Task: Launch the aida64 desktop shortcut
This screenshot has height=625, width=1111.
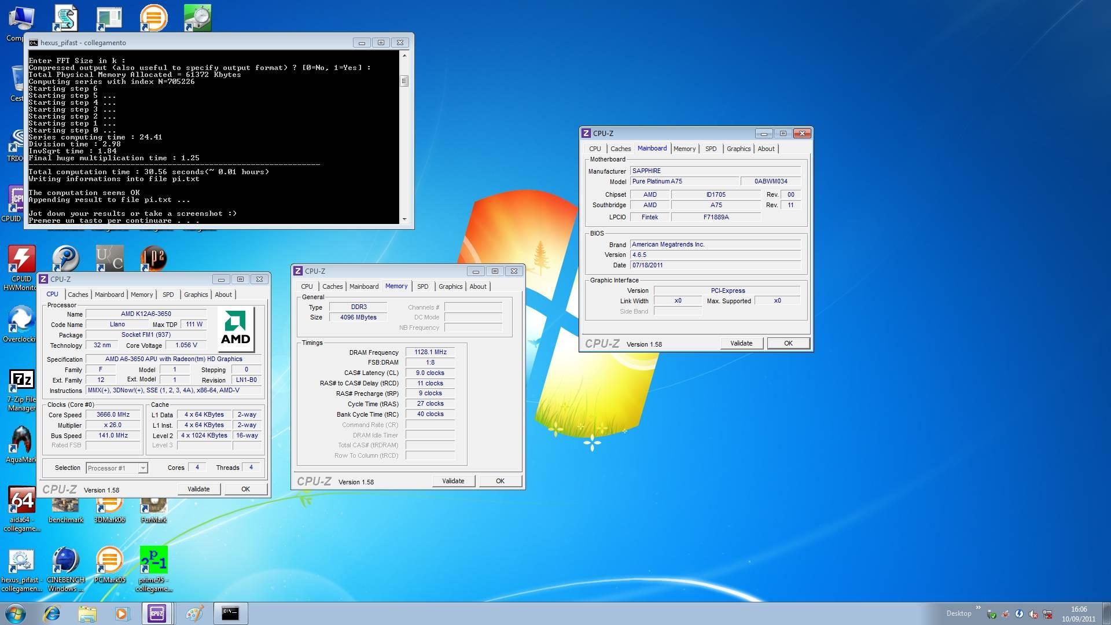Action: (21, 509)
